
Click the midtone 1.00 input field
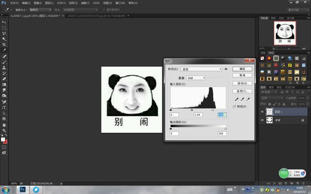pos(198,115)
